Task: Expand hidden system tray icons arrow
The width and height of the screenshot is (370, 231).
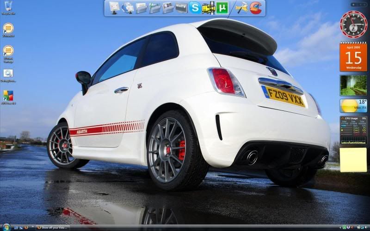Action: tap(340, 227)
